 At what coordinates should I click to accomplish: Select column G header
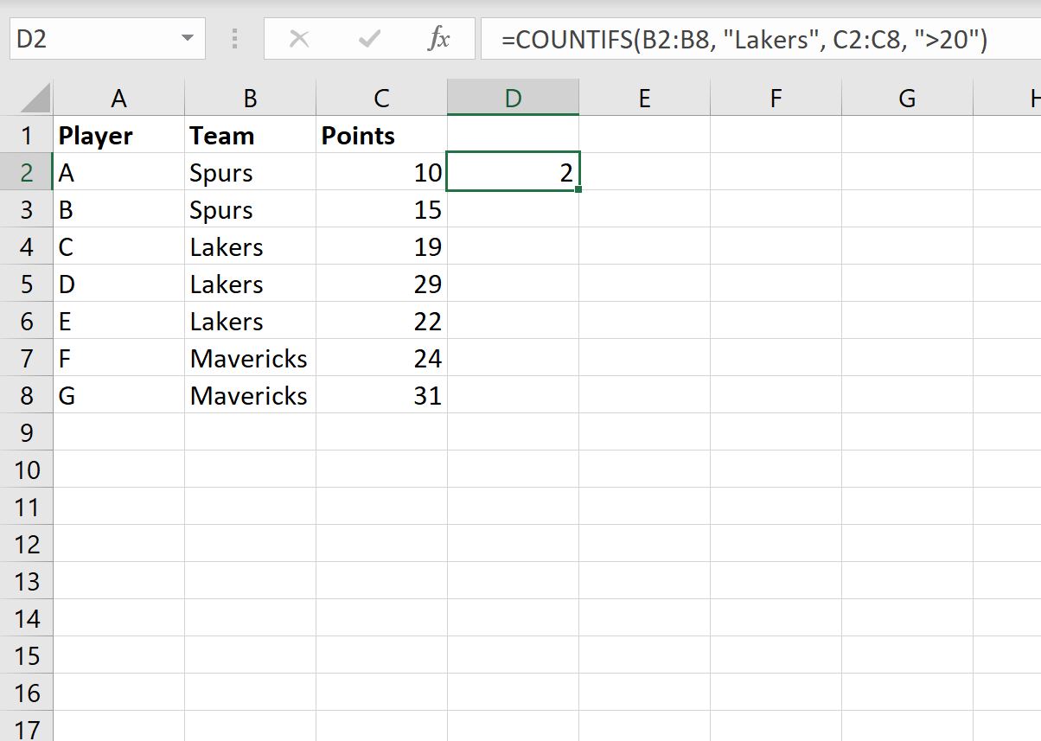tap(907, 99)
